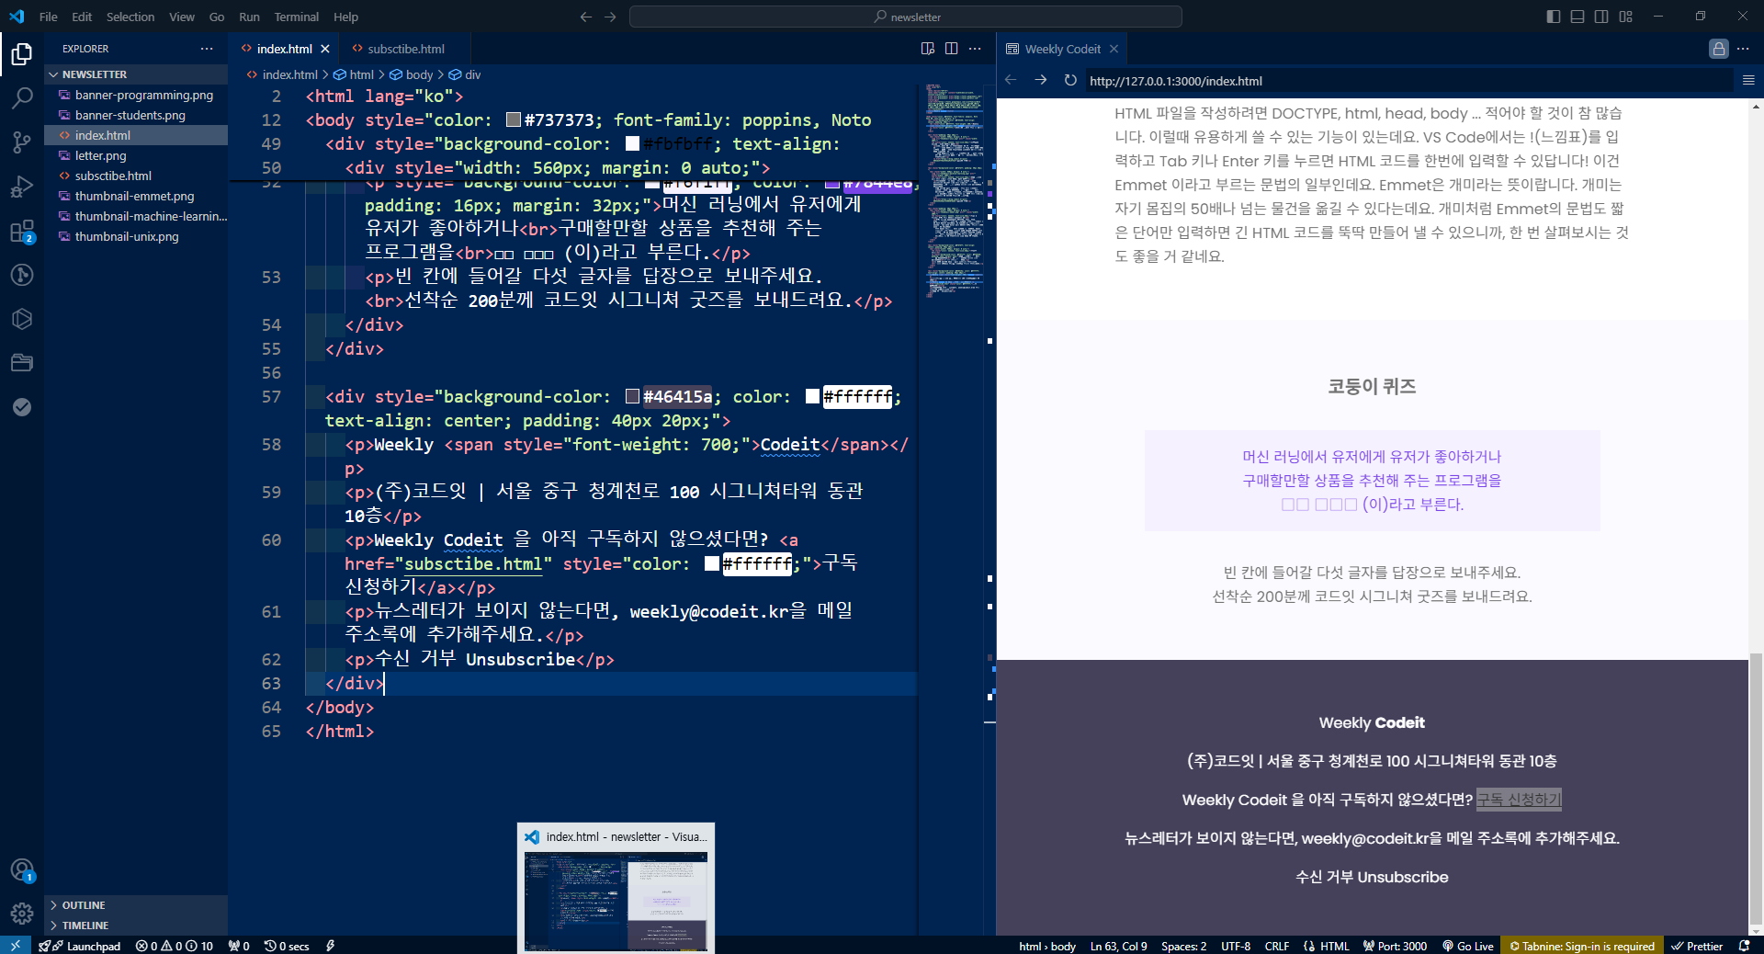The width and height of the screenshot is (1764, 954).
Task: Open the preview browser hamburger menu
Action: [x=1748, y=80]
